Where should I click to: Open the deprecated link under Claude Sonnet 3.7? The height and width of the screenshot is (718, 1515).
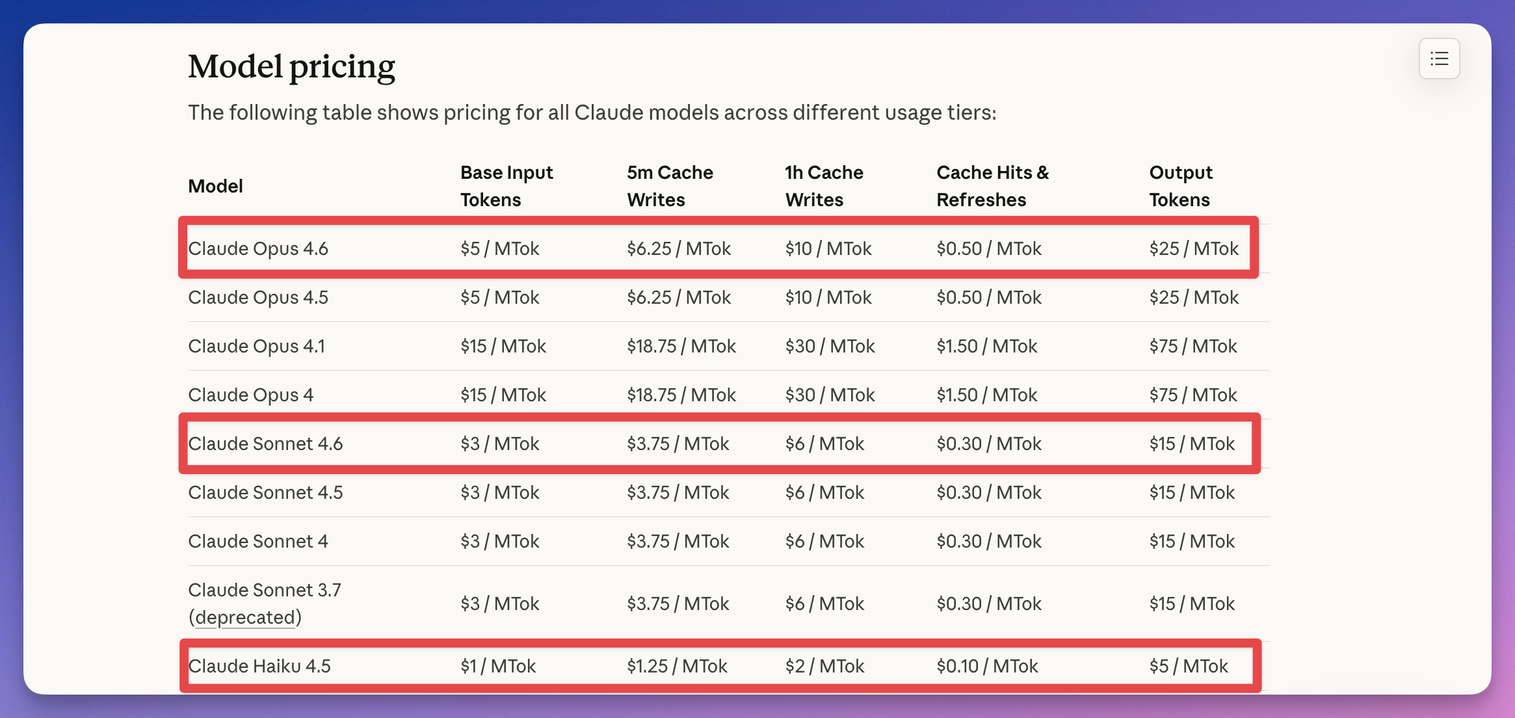(245, 617)
